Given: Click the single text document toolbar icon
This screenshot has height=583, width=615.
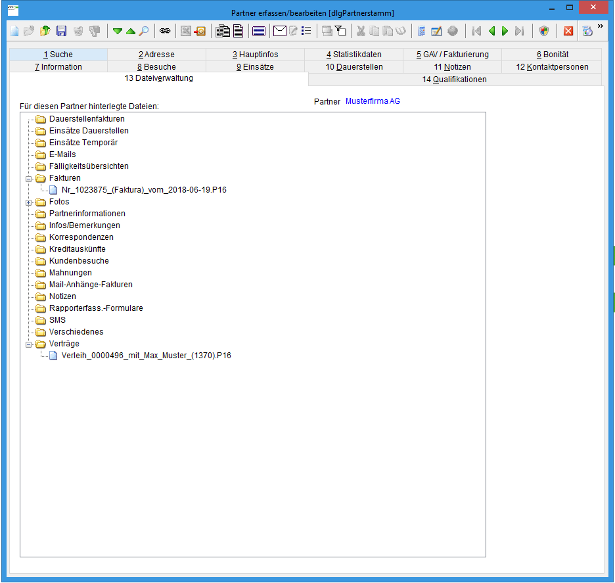Looking at the screenshot, I should 238,31.
